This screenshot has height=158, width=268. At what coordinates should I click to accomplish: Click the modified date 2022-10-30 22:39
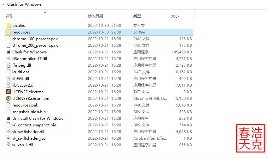[104, 32]
